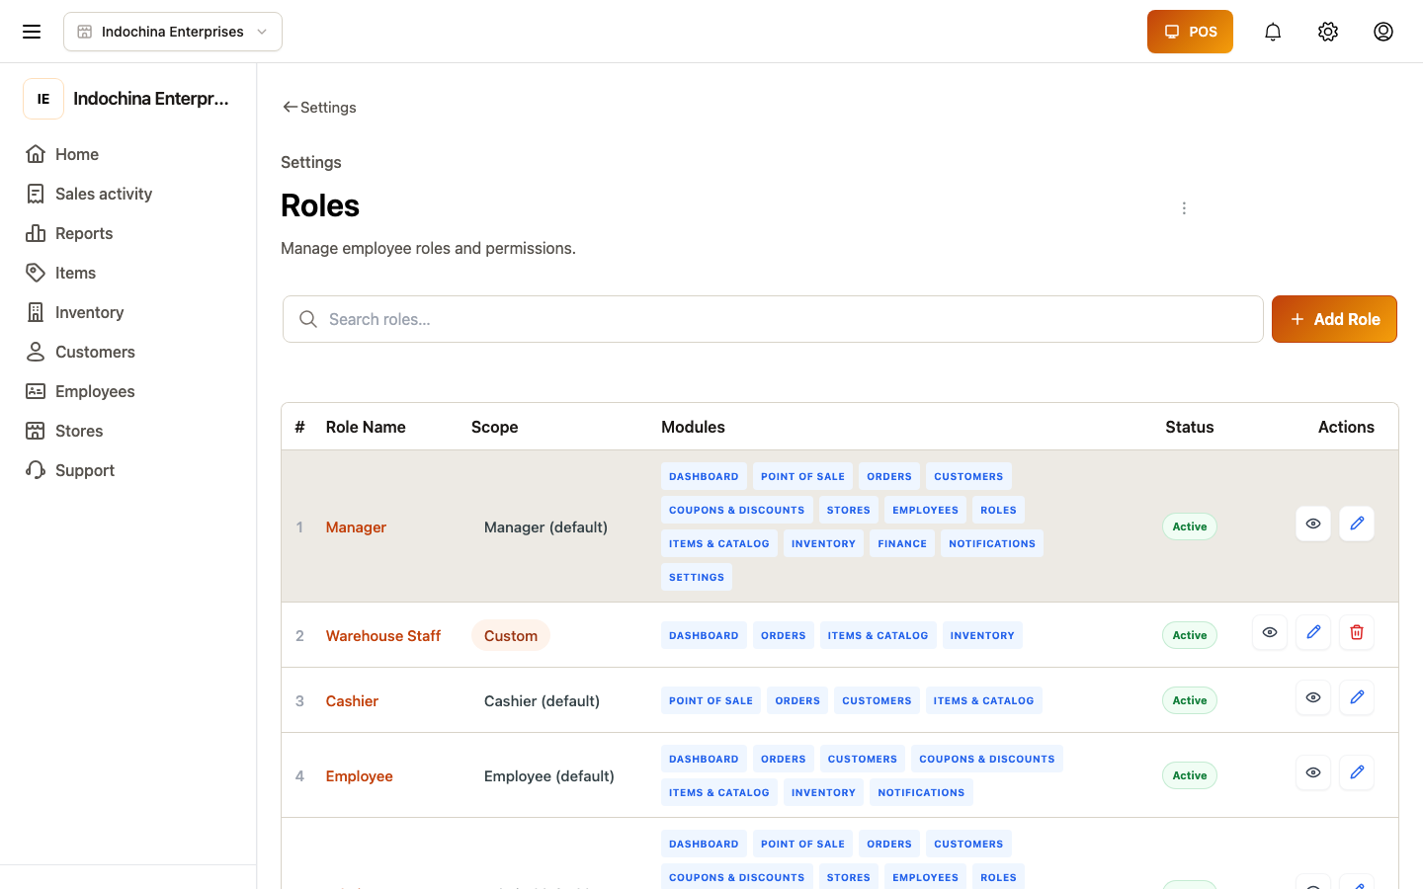The width and height of the screenshot is (1423, 889).
Task: View the Cashier role (eye icon)
Action: (1313, 697)
